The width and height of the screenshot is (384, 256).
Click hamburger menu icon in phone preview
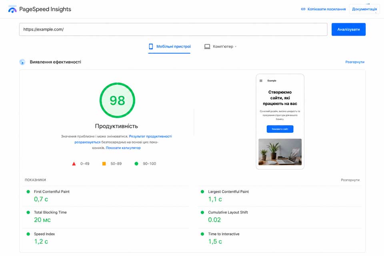[x=261, y=80]
